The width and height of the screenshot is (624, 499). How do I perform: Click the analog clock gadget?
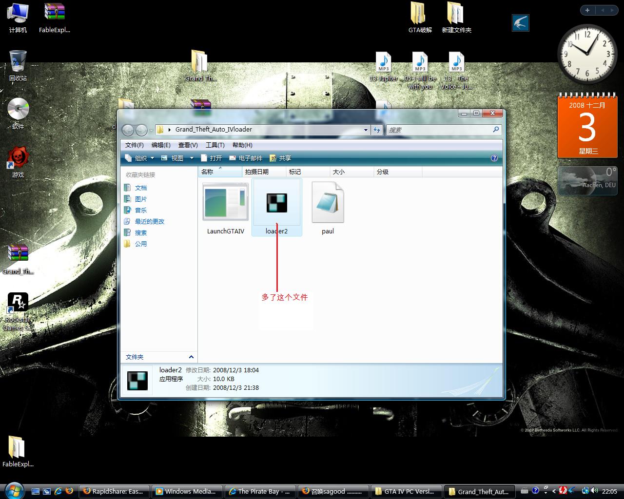(587, 54)
